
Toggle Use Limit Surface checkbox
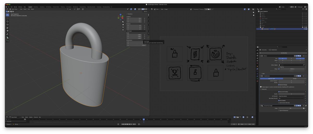coord(279,92)
